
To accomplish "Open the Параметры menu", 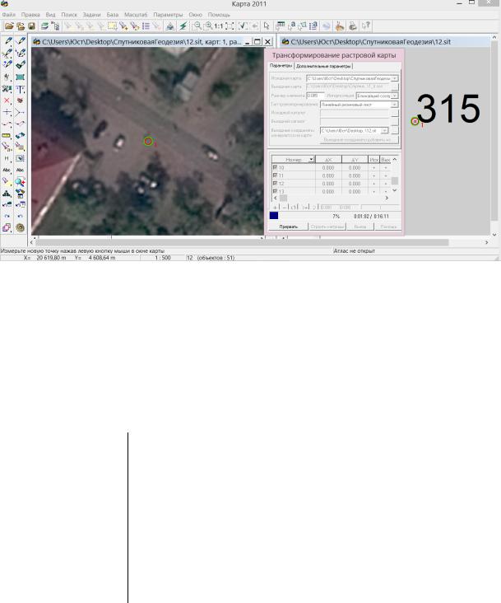I will 168,15.
